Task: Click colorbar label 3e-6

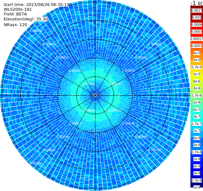Action: click(197, 88)
